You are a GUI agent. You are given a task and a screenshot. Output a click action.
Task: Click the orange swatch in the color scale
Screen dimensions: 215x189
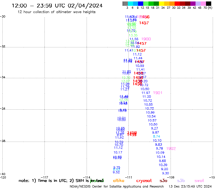point(172,3)
